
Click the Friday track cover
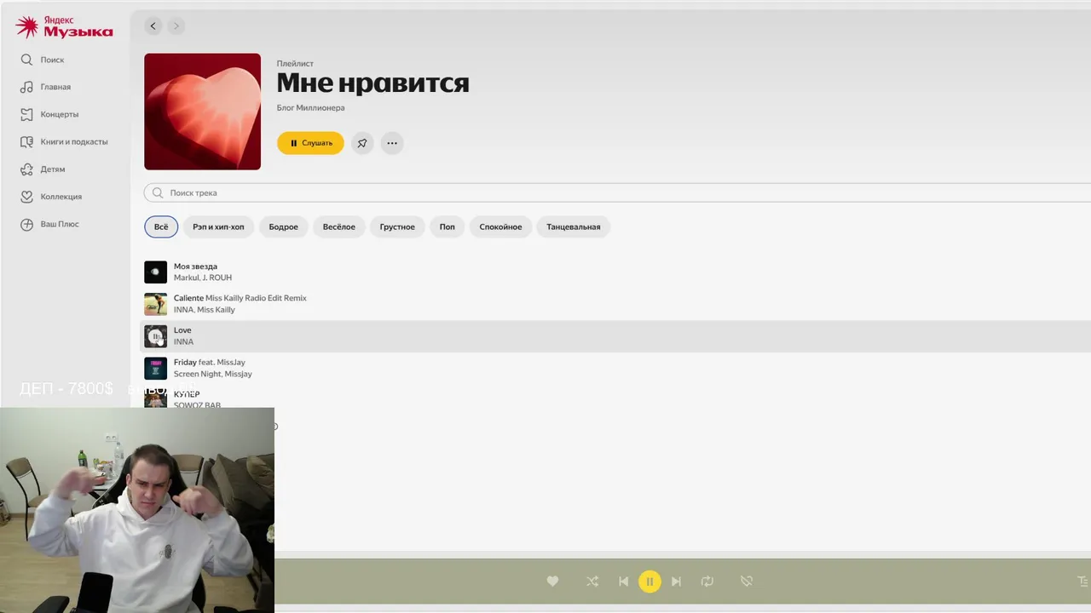point(155,368)
